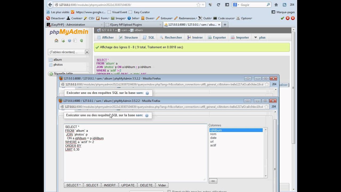
Task: Click the green reload navigation icon
Action: [82, 41]
